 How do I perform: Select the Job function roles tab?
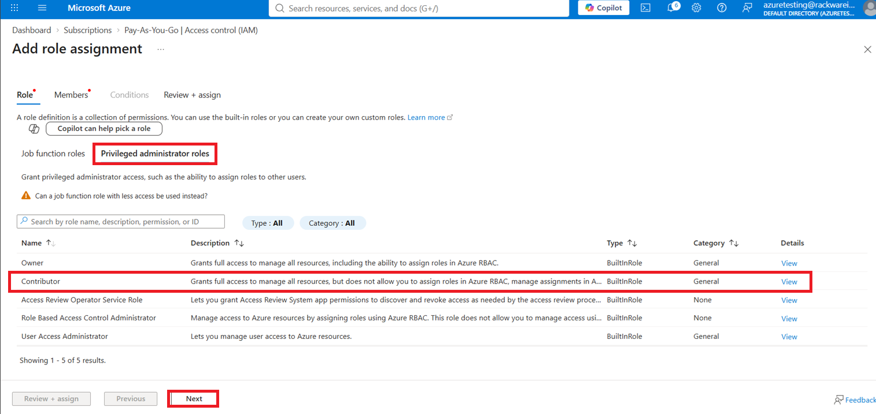pos(53,154)
